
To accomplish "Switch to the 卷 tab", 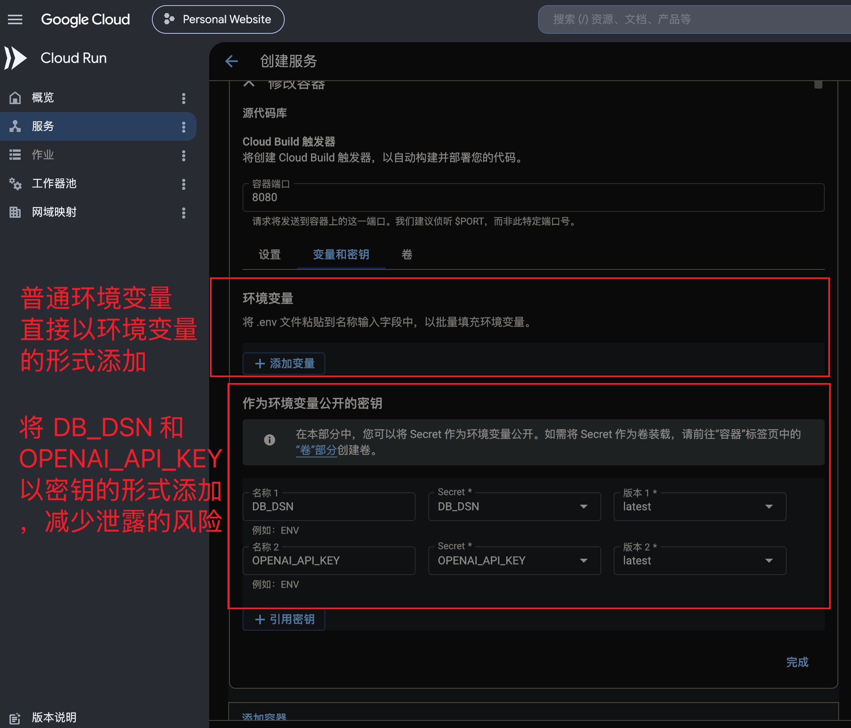I will click(406, 254).
